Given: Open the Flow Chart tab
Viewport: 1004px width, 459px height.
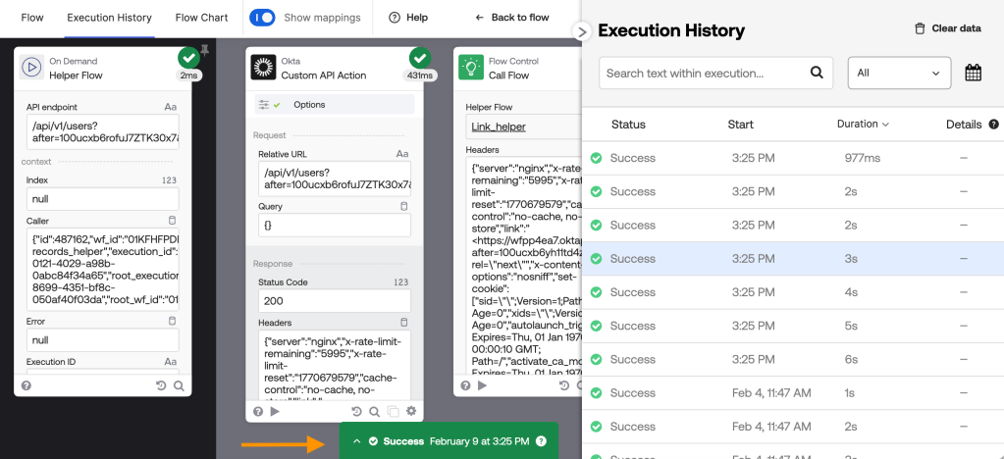Looking at the screenshot, I should (202, 18).
